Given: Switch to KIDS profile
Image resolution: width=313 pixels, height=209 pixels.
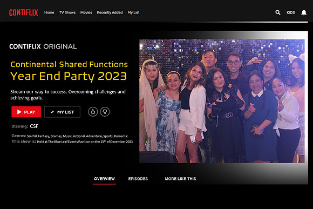Looking at the screenshot, I should click(291, 12).
